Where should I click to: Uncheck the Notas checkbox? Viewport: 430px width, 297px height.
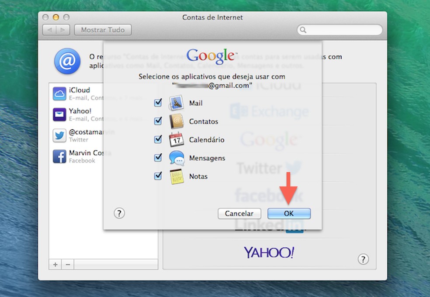158,176
